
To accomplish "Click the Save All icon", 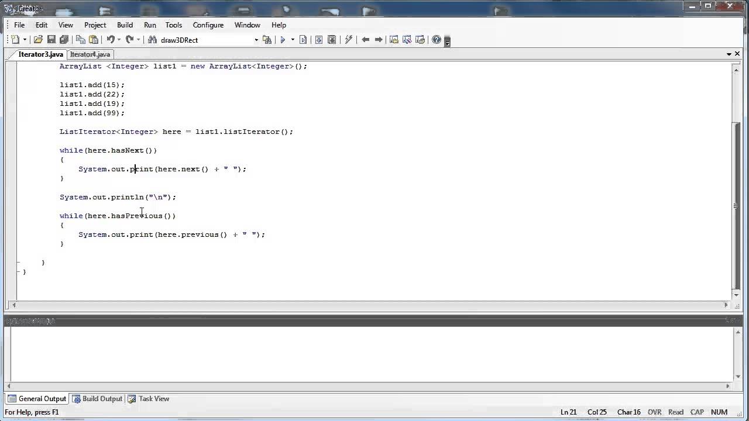I will tap(64, 40).
